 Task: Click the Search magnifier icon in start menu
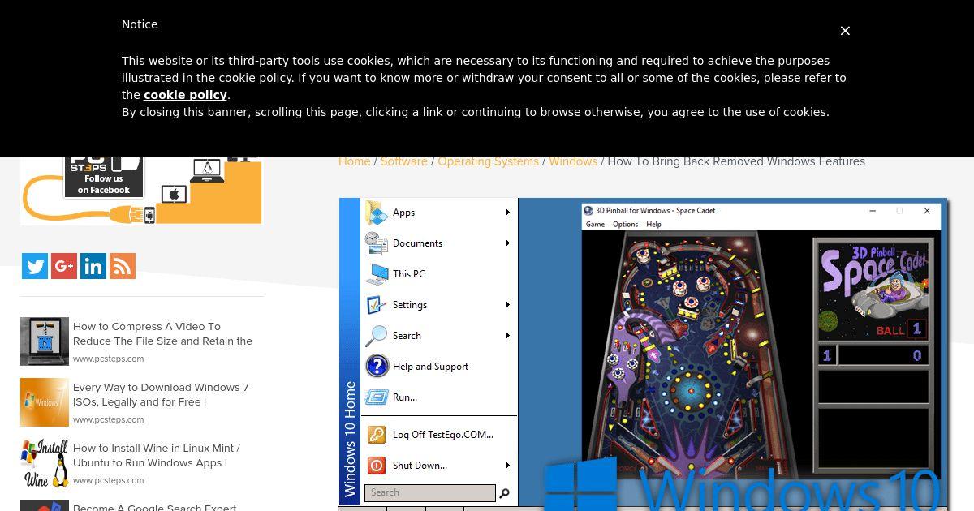point(377,336)
